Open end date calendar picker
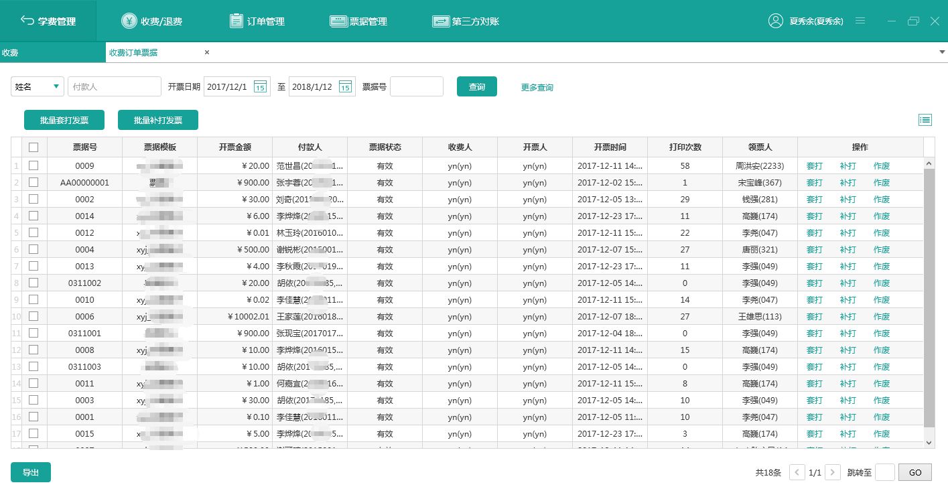The height and width of the screenshot is (501, 948). point(345,86)
